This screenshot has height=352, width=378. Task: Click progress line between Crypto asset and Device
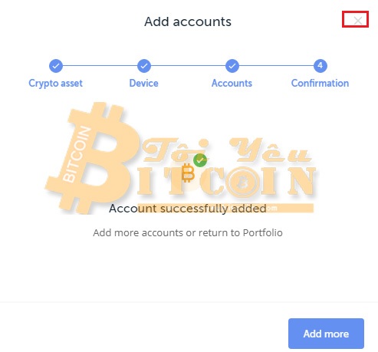[x=100, y=66]
